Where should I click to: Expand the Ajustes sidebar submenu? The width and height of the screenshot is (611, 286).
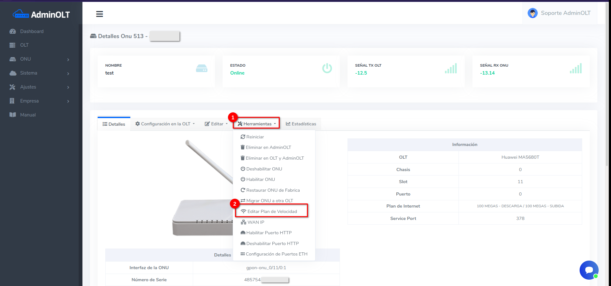(68, 87)
